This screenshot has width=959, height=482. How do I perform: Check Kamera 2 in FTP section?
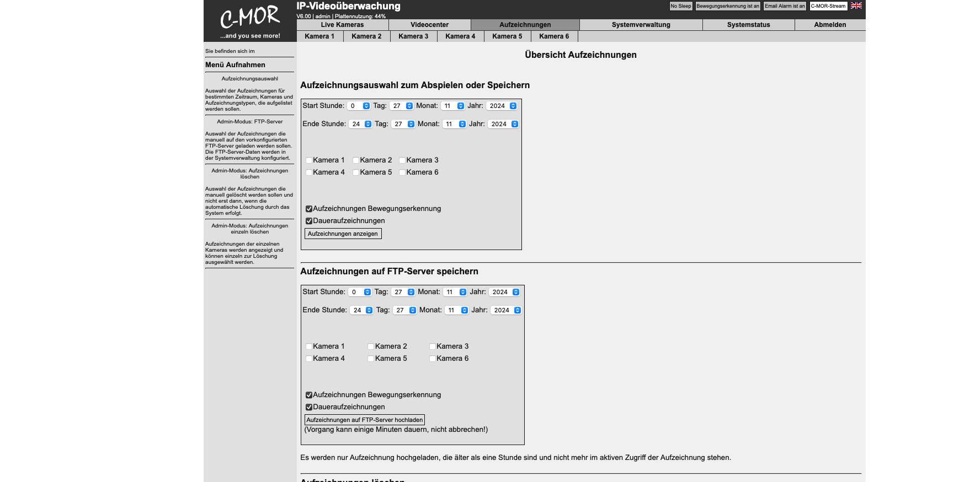(x=371, y=346)
